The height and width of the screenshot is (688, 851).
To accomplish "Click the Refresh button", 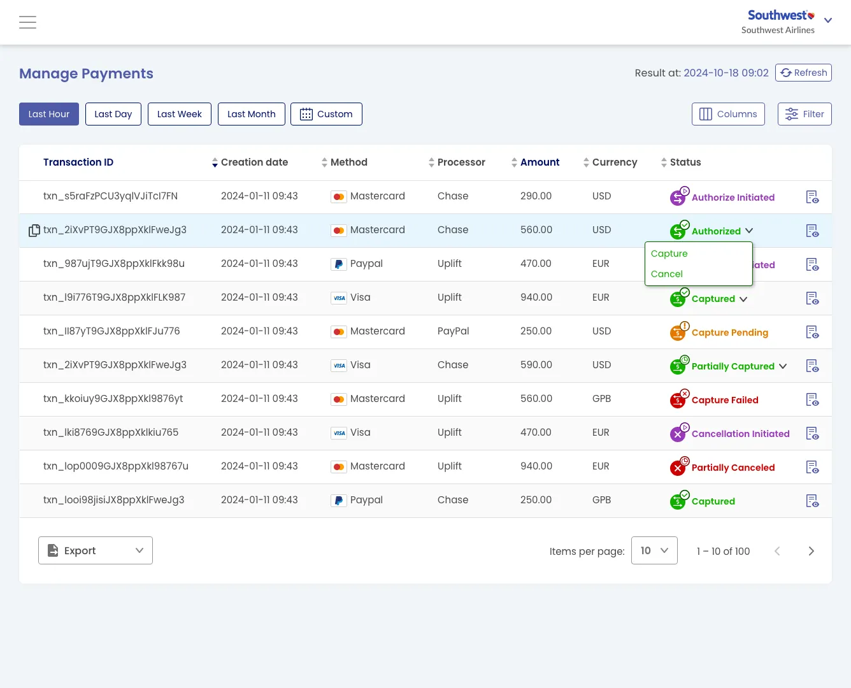I will (x=803, y=73).
